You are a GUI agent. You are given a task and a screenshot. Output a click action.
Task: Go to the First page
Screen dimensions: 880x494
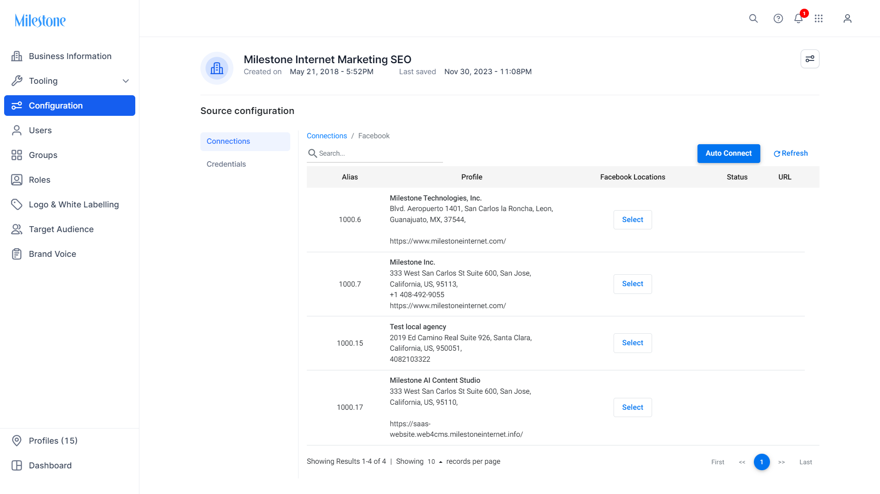coord(718,462)
